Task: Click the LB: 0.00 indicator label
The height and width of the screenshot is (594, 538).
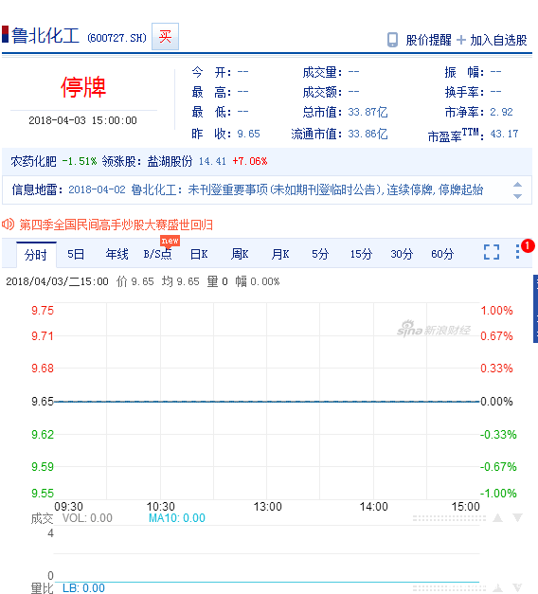Action: coord(83,588)
